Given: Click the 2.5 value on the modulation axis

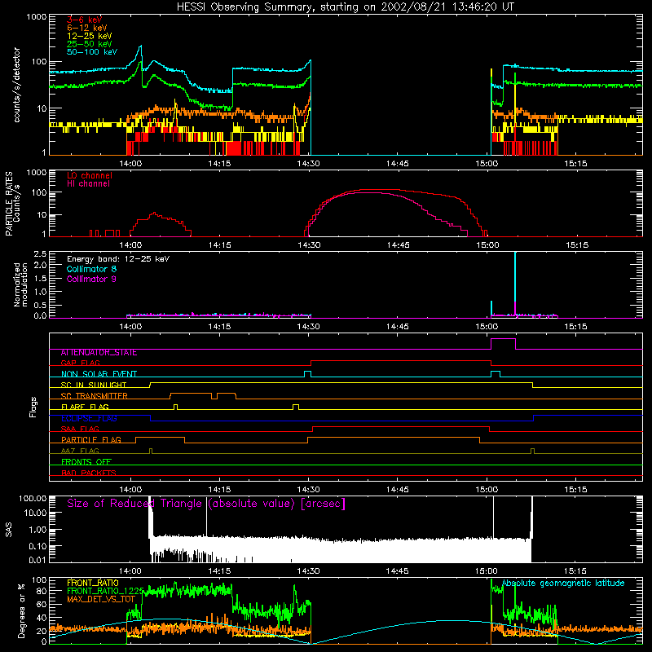Looking at the screenshot, I should point(41,253).
